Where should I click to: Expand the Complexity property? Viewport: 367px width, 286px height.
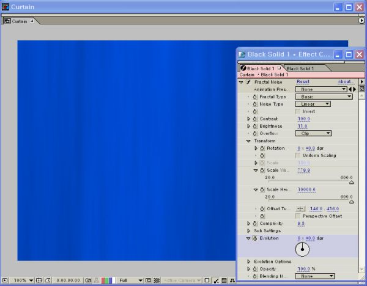(x=248, y=224)
